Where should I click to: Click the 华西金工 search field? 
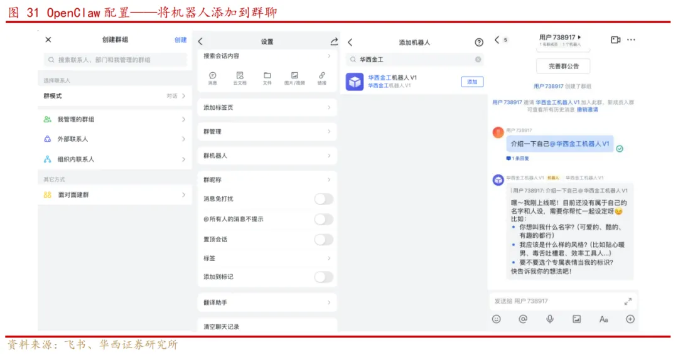pyautogui.click(x=414, y=60)
